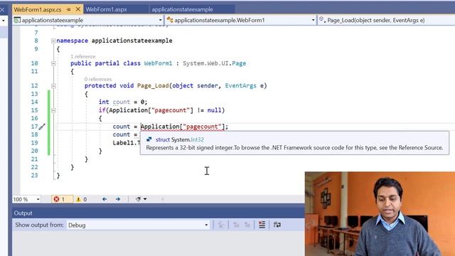Open the Show output from Debug dropdown

138,225
